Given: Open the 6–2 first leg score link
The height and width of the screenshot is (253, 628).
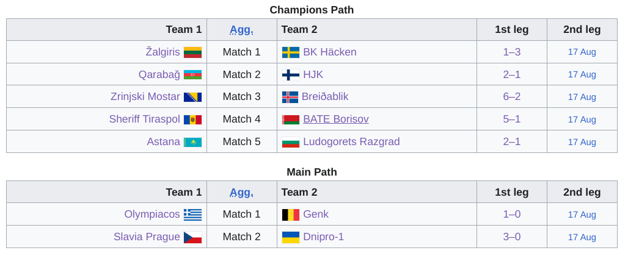Looking at the screenshot, I should click(512, 97).
